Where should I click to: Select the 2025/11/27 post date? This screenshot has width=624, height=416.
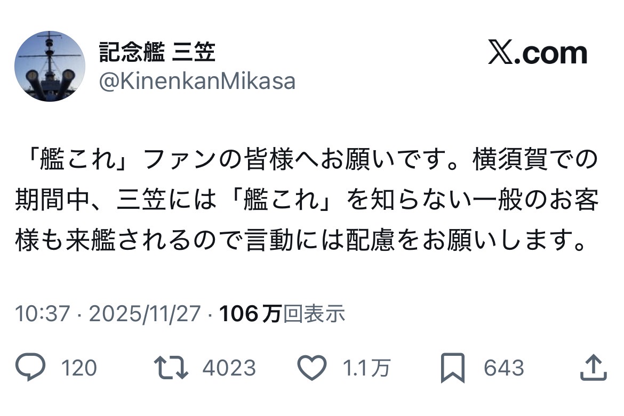(x=145, y=314)
